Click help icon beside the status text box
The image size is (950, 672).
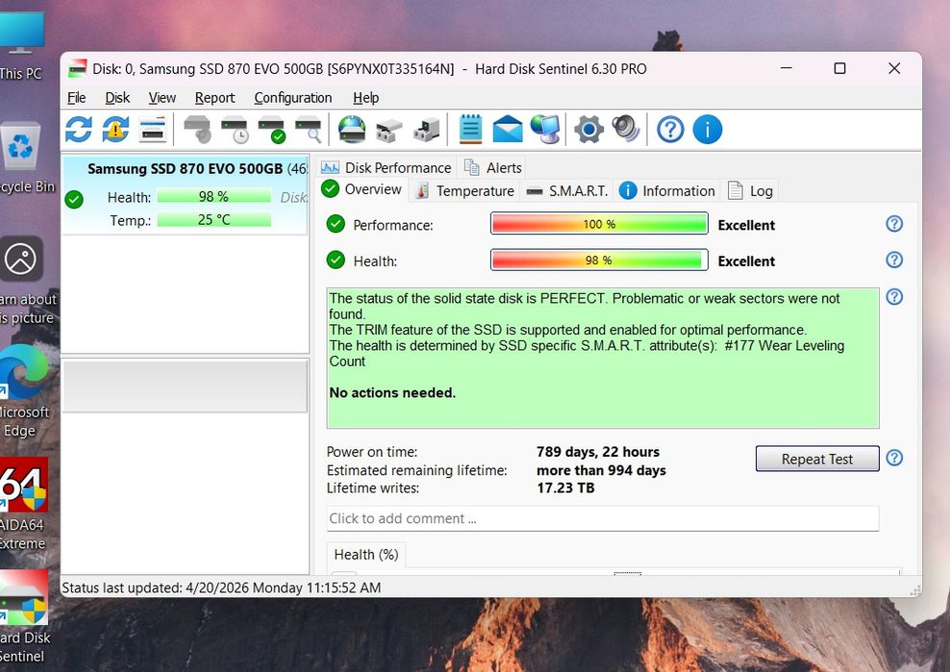point(894,296)
